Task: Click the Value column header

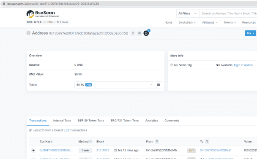Action: point(248,141)
